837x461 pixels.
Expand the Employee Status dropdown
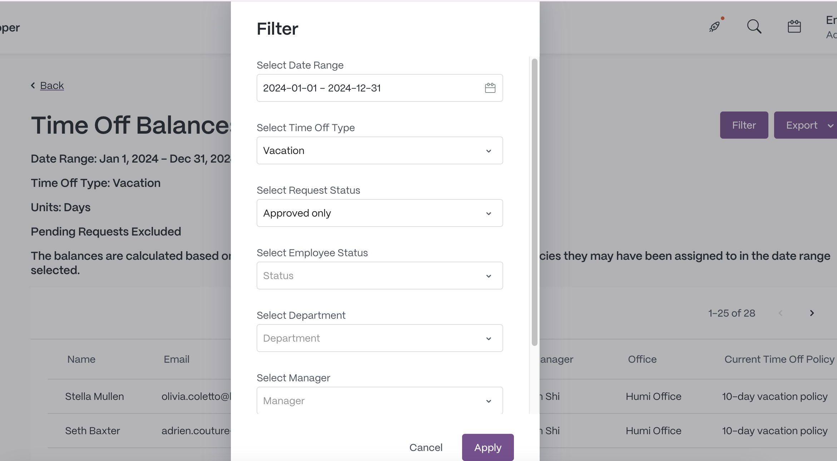coord(380,276)
